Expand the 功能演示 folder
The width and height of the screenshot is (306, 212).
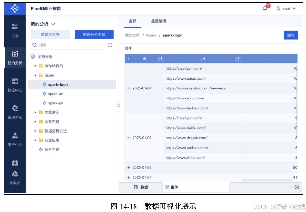[x=35, y=112]
